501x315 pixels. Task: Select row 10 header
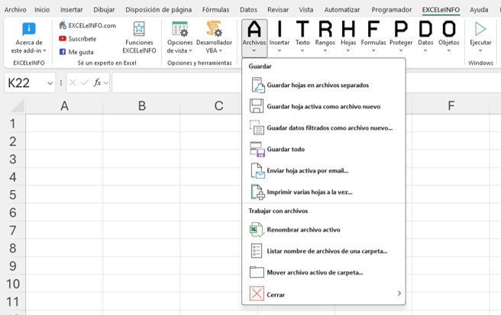click(x=13, y=284)
